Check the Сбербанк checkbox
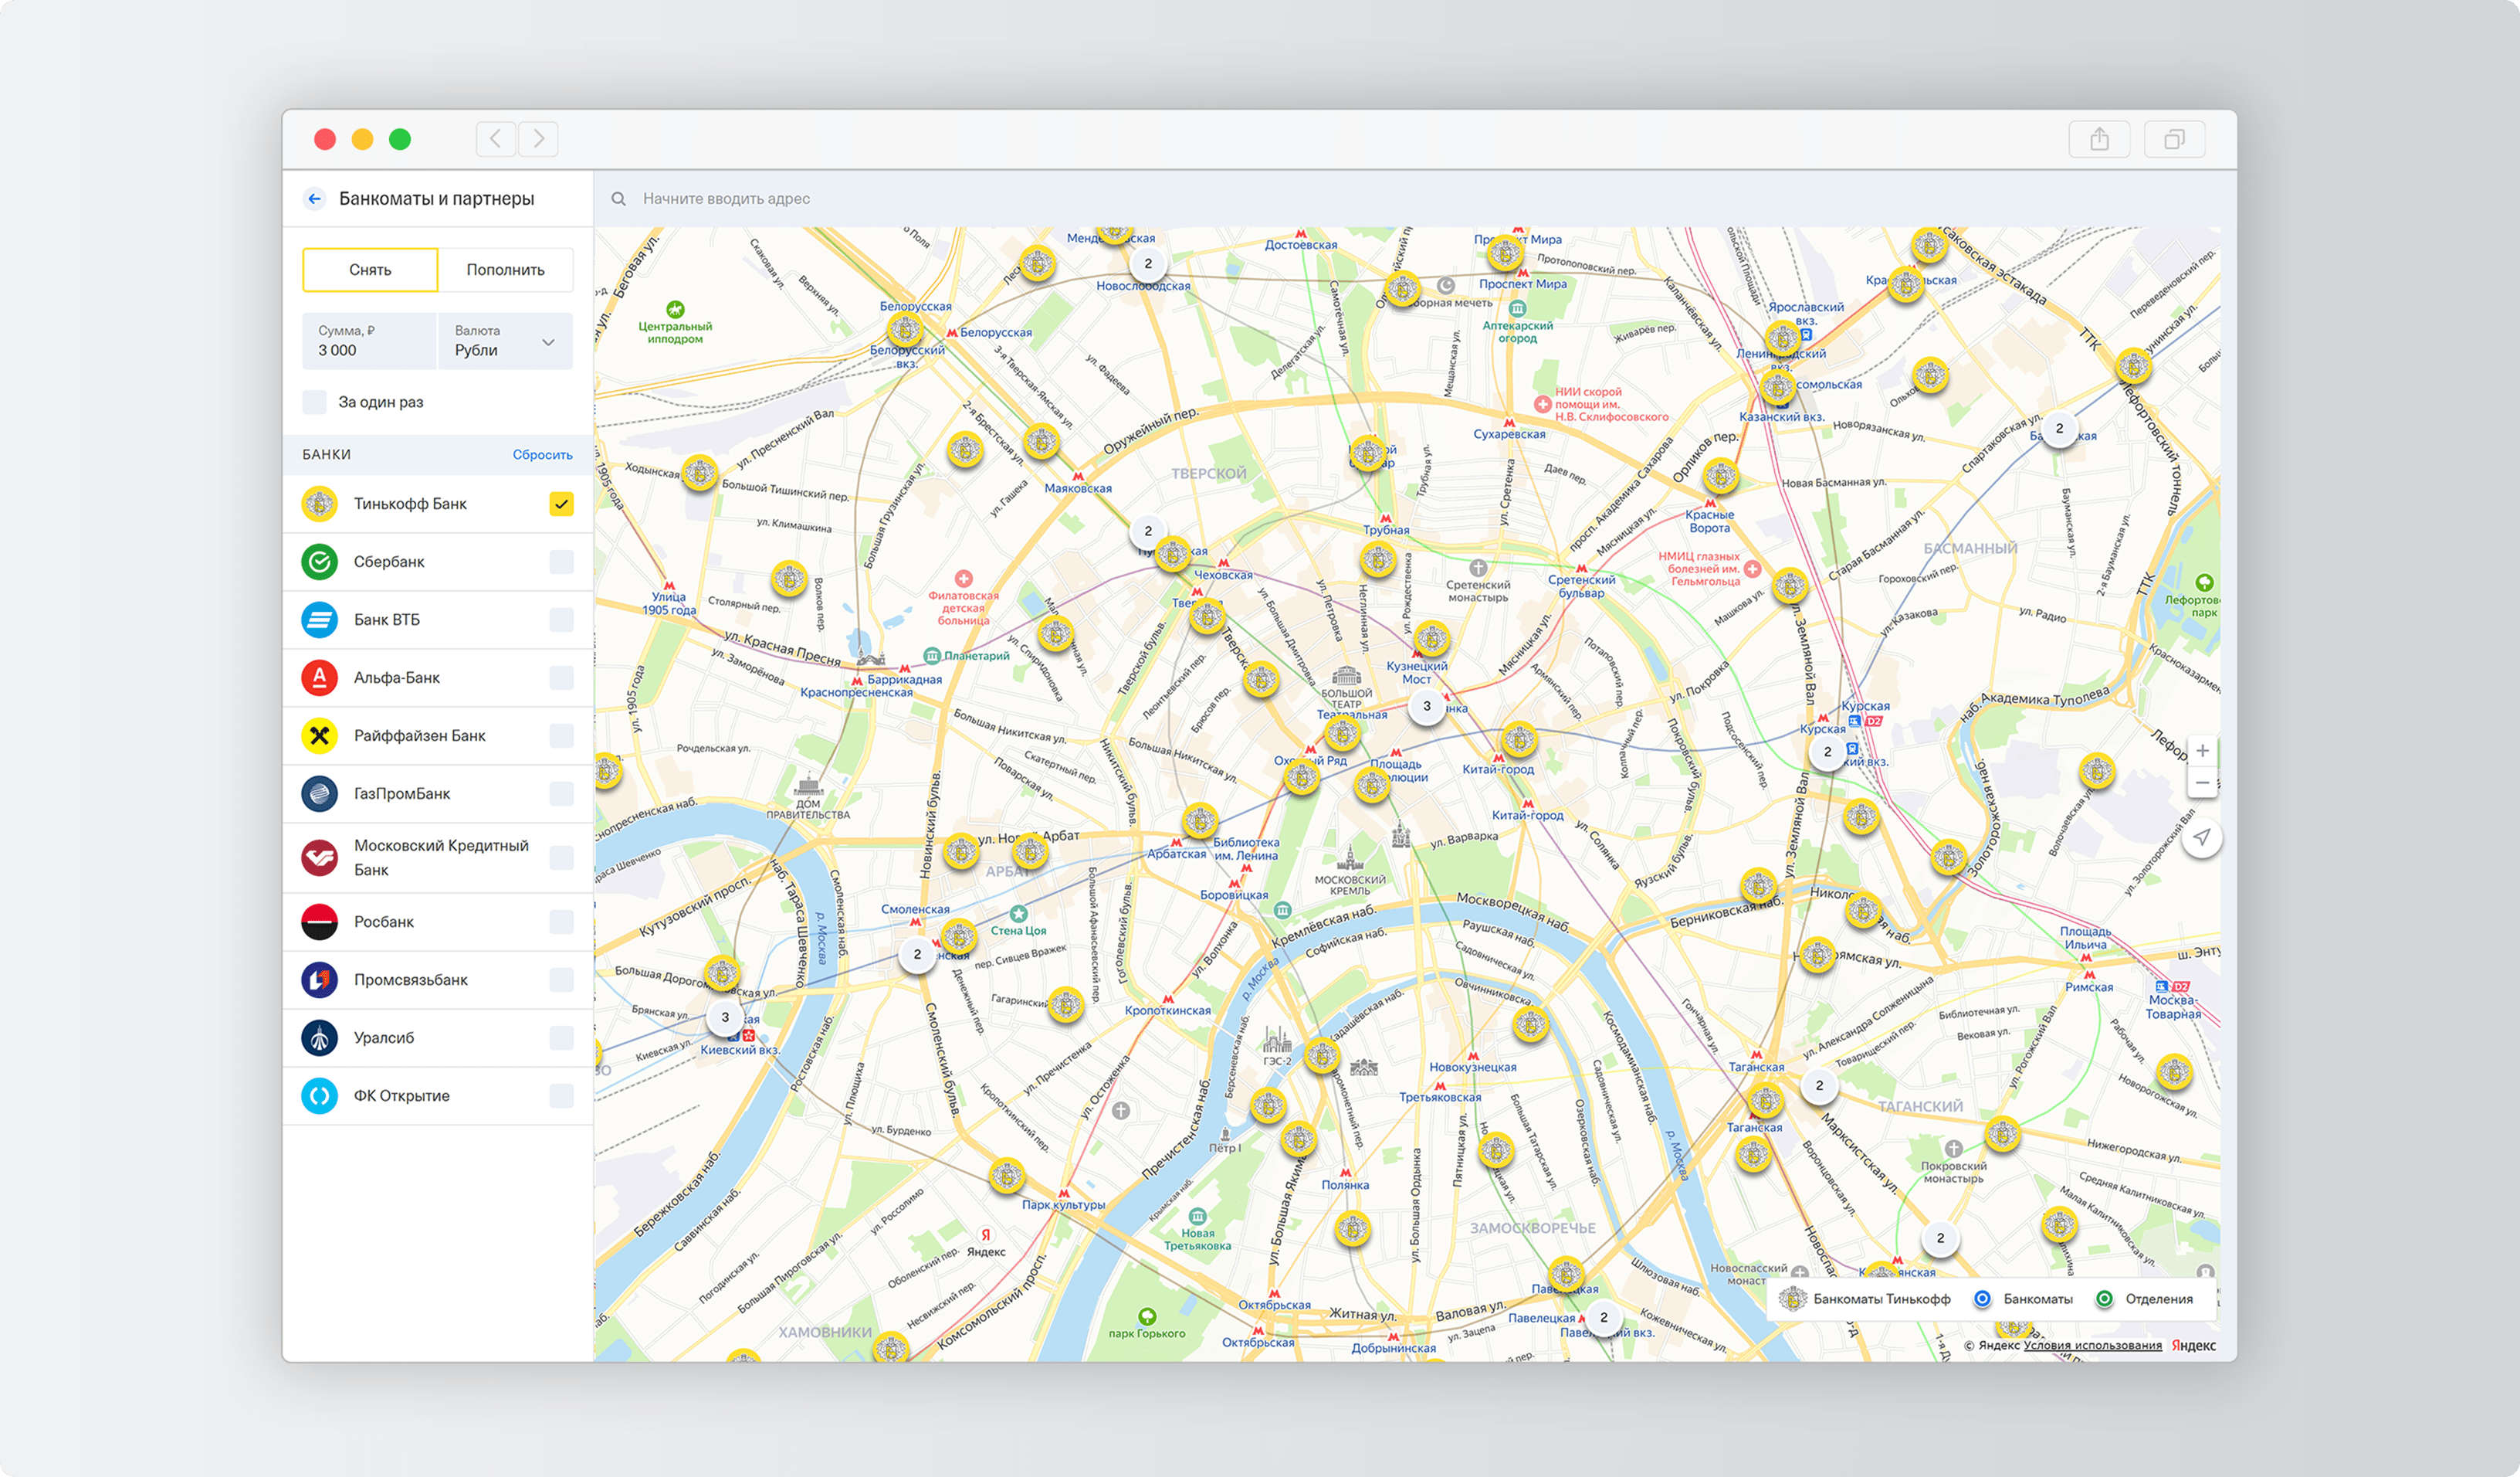Image resolution: width=2520 pixels, height=1477 pixels. click(x=562, y=562)
